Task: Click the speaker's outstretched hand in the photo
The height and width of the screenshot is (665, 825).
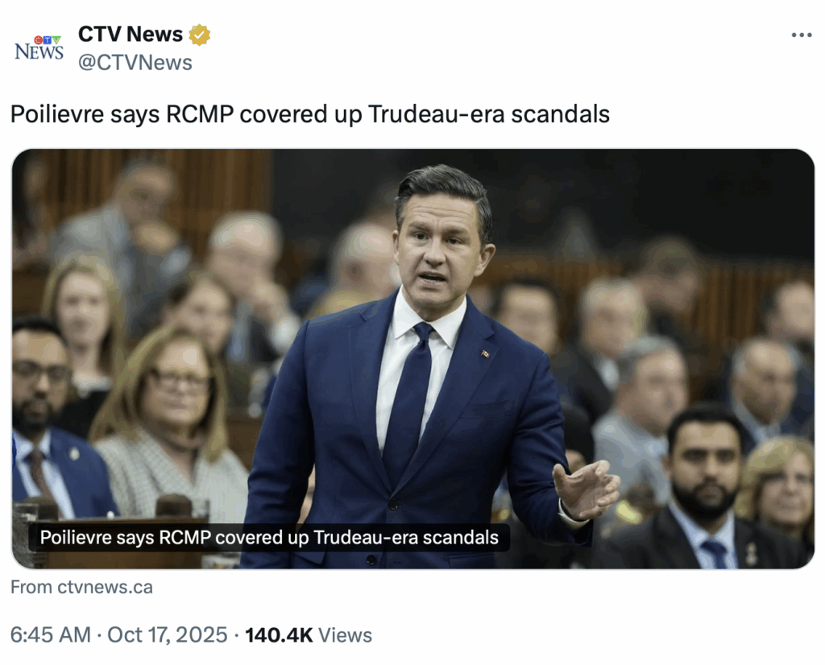Action: tap(587, 488)
